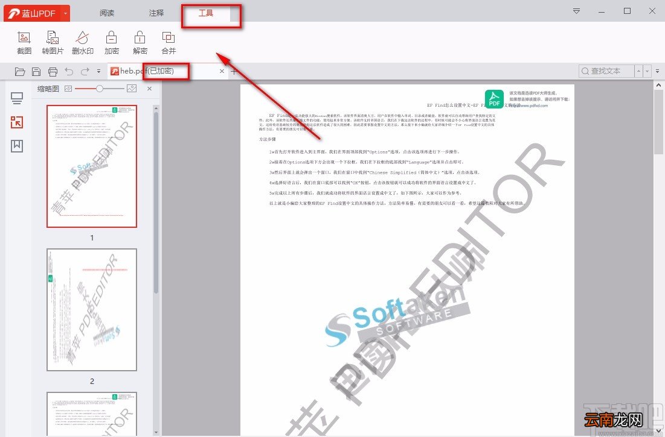Click the 查找文本 search field
This screenshot has height=437, width=665.
point(606,71)
